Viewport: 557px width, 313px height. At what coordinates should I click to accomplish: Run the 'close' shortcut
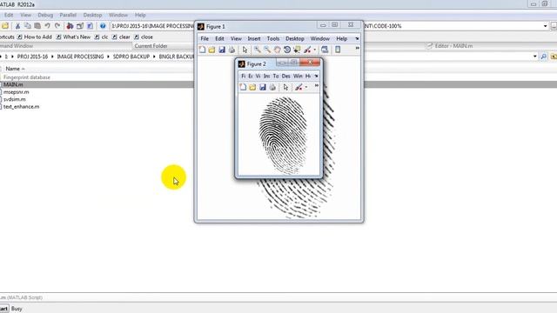[144, 37]
